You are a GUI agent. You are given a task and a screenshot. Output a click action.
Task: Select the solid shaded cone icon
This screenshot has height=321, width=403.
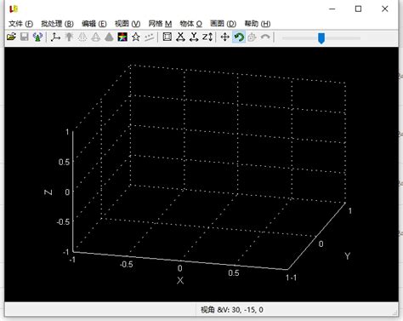click(x=109, y=37)
